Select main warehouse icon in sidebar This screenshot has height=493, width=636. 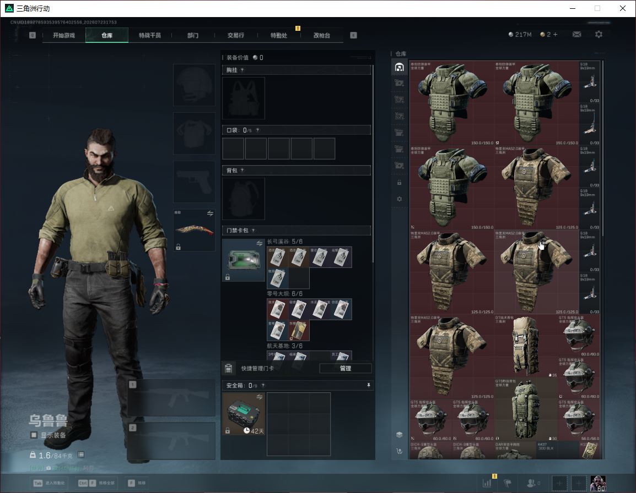coord(400,67)
